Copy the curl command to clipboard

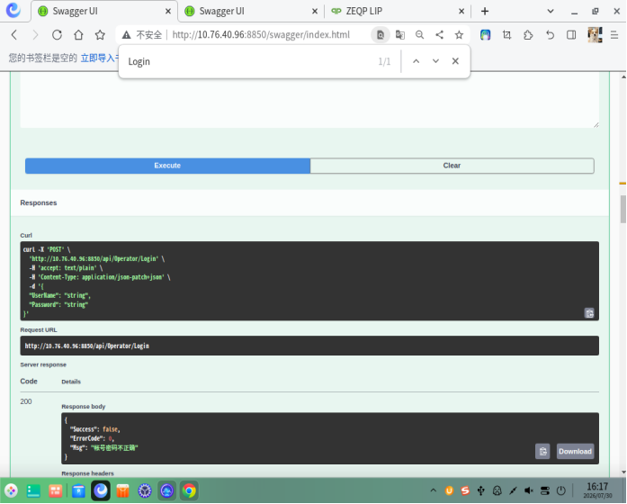589,313
